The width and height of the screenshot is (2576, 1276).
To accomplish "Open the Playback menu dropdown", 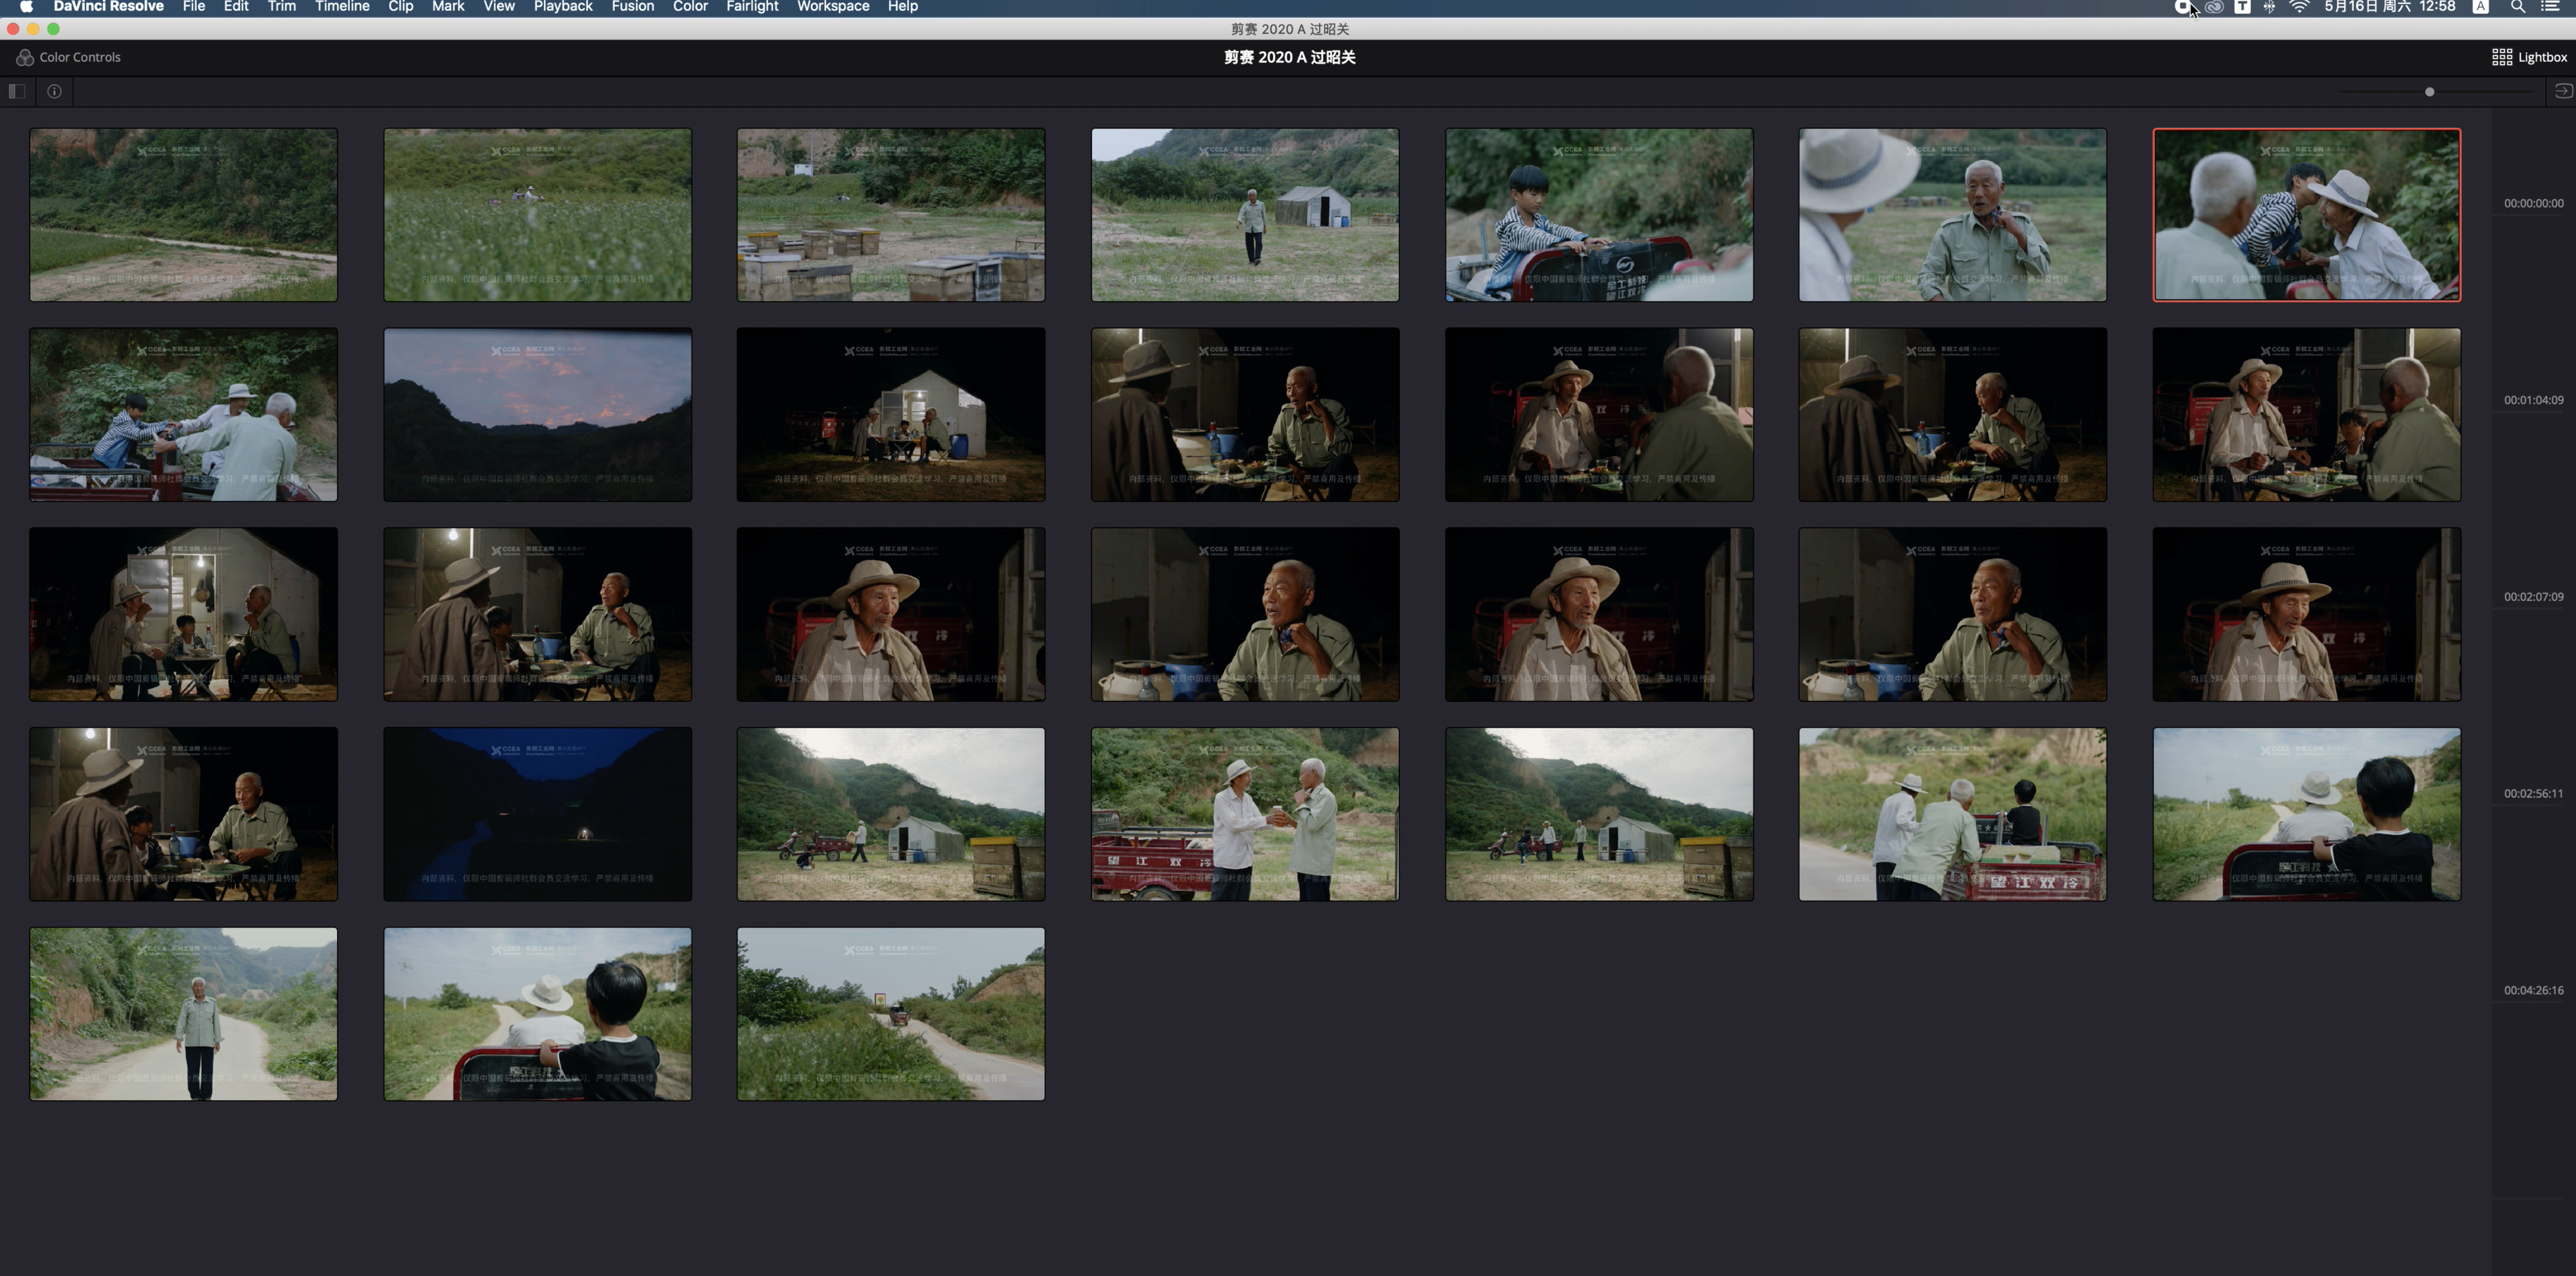I will click(x=562, y=7).
